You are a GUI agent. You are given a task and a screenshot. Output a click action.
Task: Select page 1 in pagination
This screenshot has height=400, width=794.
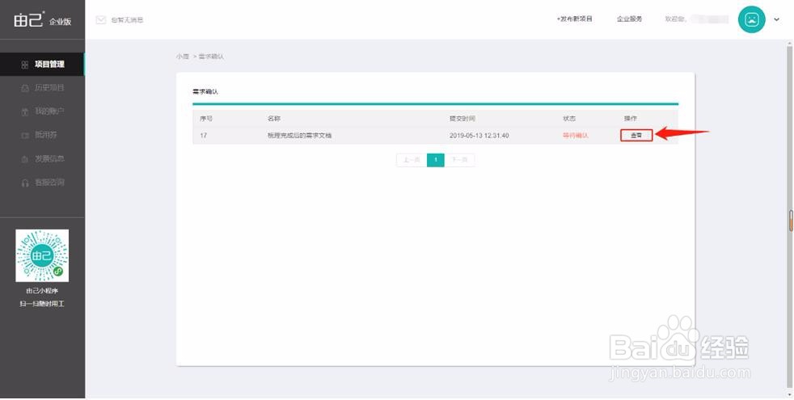(436, 160)
